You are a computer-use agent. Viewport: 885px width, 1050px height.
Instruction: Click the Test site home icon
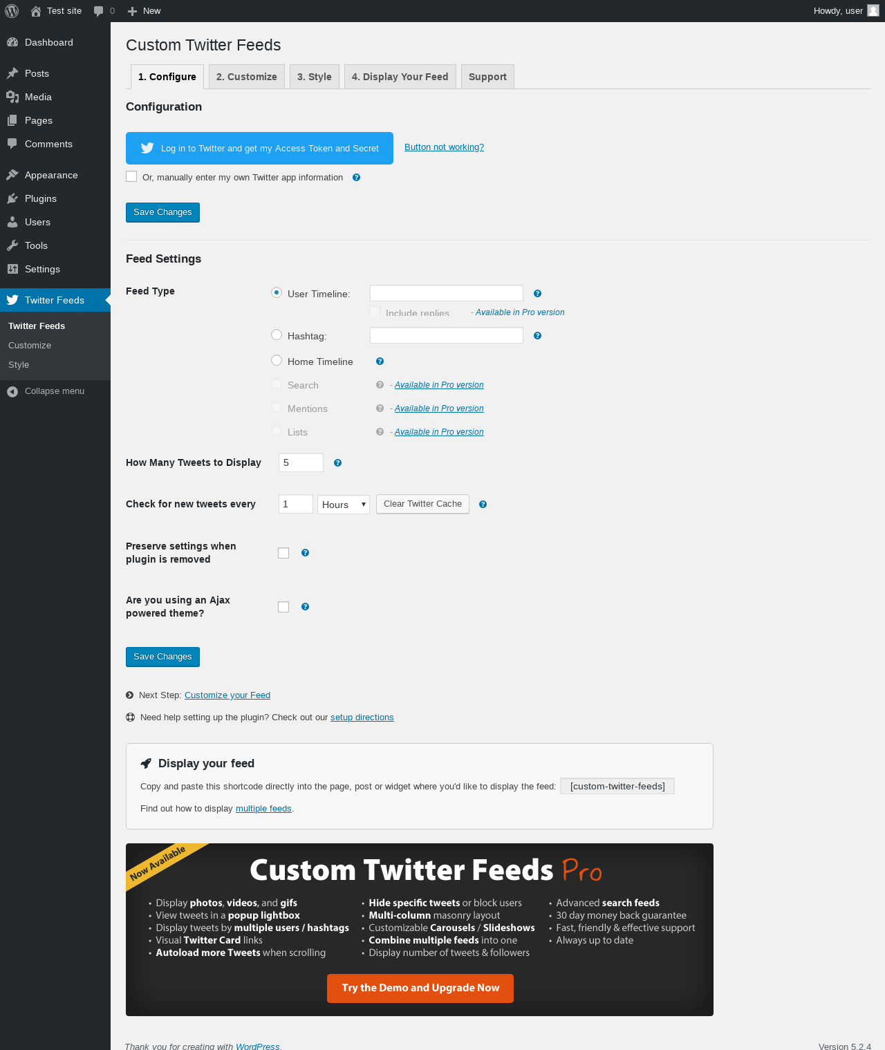pyautogui.click(x=36, y=11)
